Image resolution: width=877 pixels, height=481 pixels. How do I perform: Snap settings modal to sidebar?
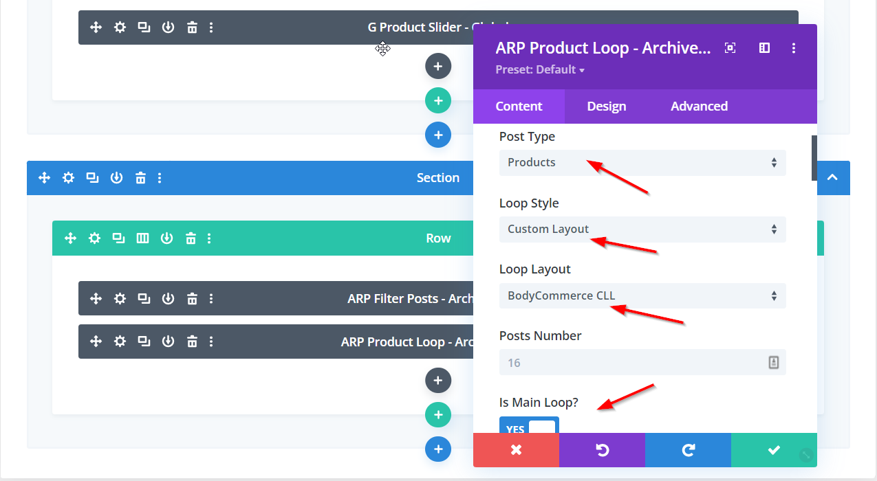[764, 48]
